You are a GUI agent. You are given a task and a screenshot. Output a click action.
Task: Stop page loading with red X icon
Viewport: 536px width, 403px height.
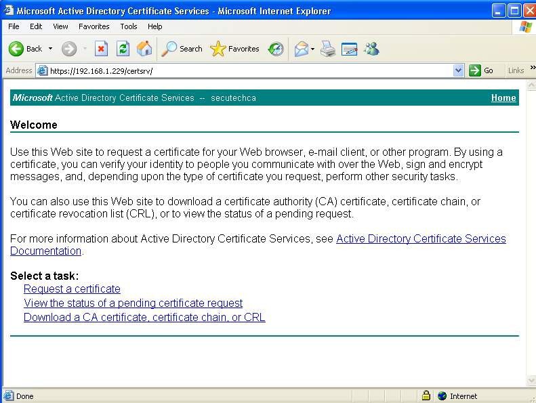pyautogui.click(x=101, y=49)
